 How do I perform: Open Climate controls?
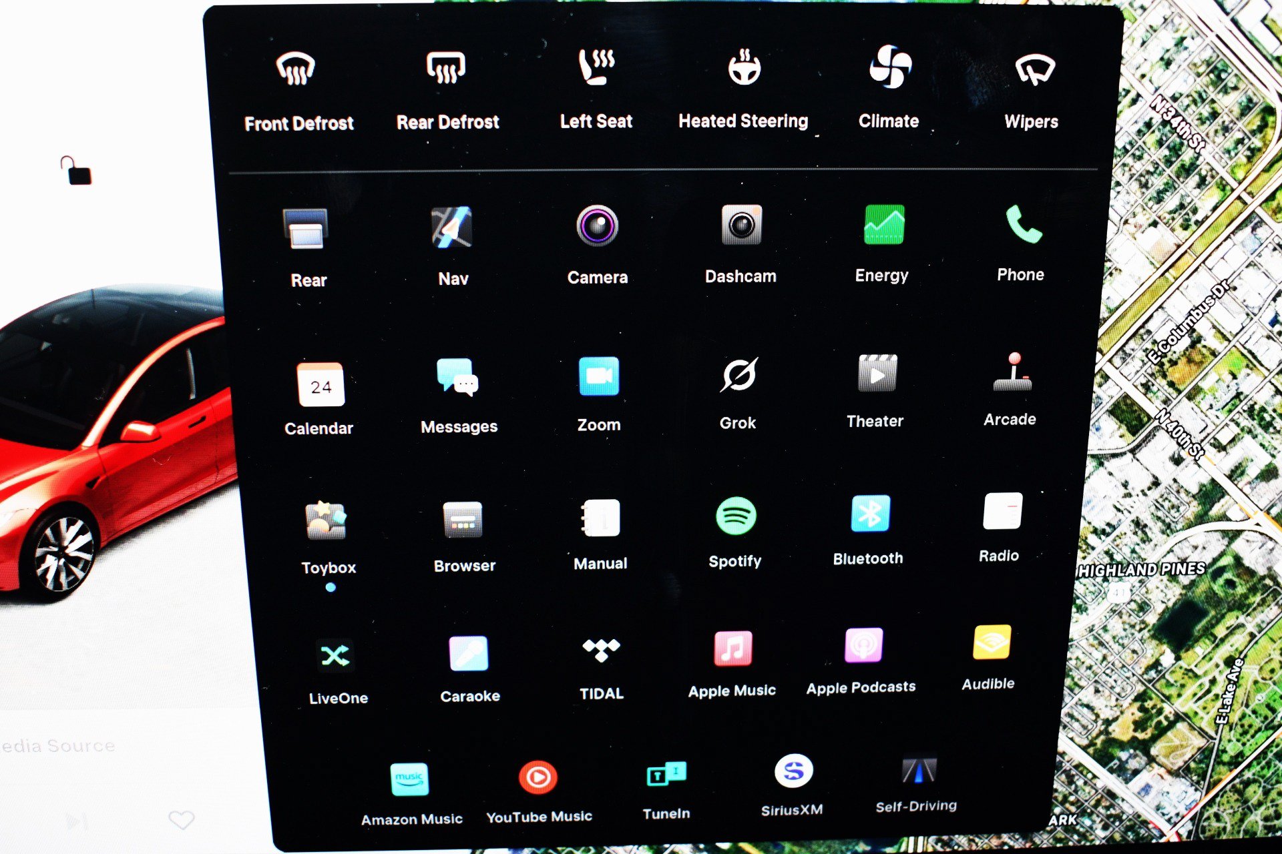(889, 87)
